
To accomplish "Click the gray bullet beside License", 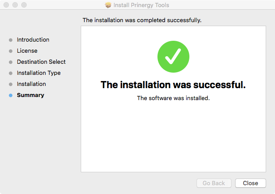I will pos(11,51).
